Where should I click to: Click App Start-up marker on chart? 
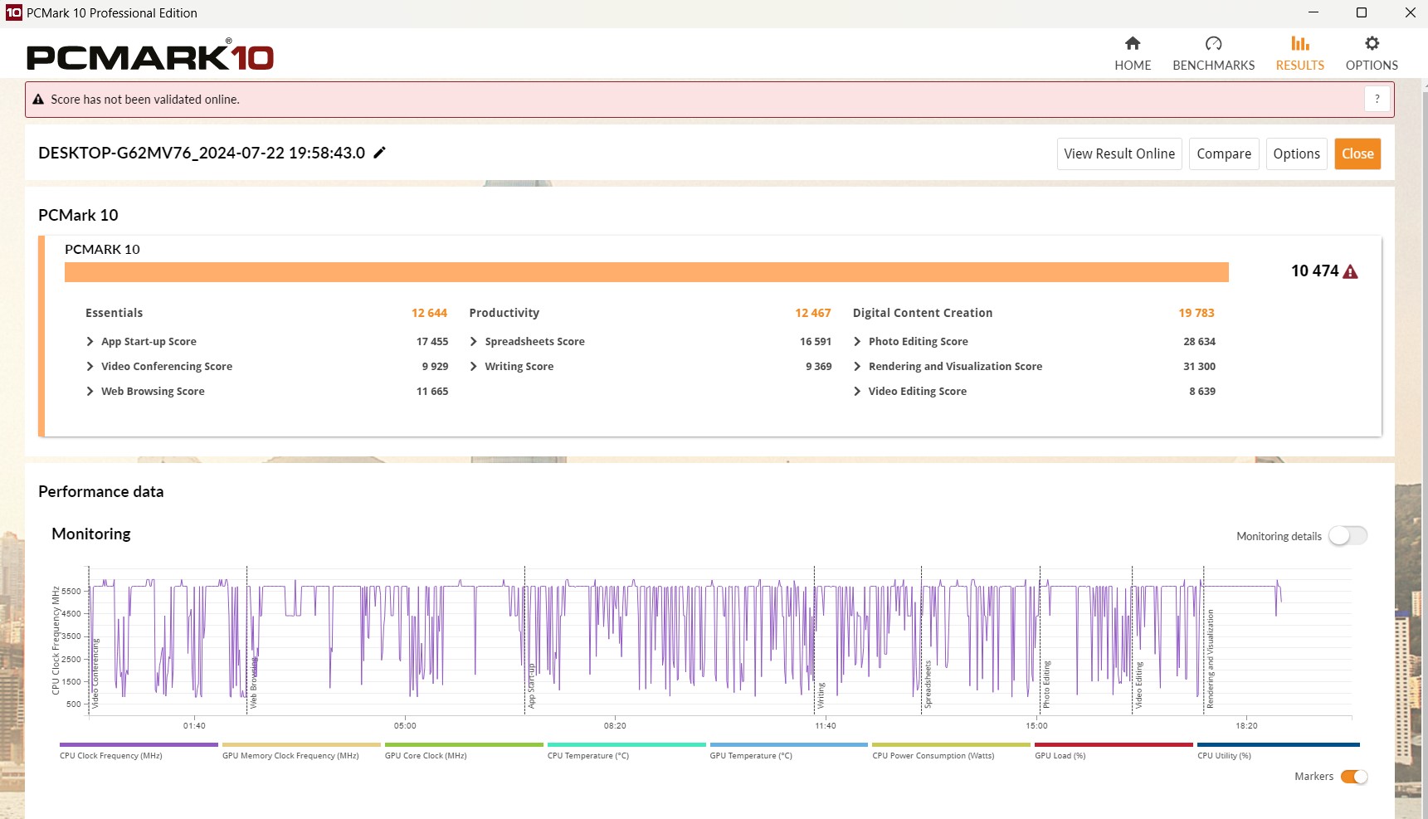coord(532,685)
